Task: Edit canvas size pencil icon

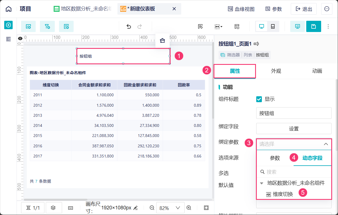Action: pyautogui.click(x=136, y=208)
